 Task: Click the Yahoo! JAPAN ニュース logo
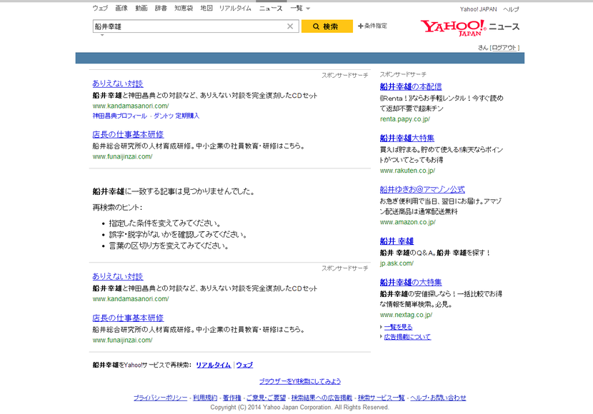tap(470, 28)
